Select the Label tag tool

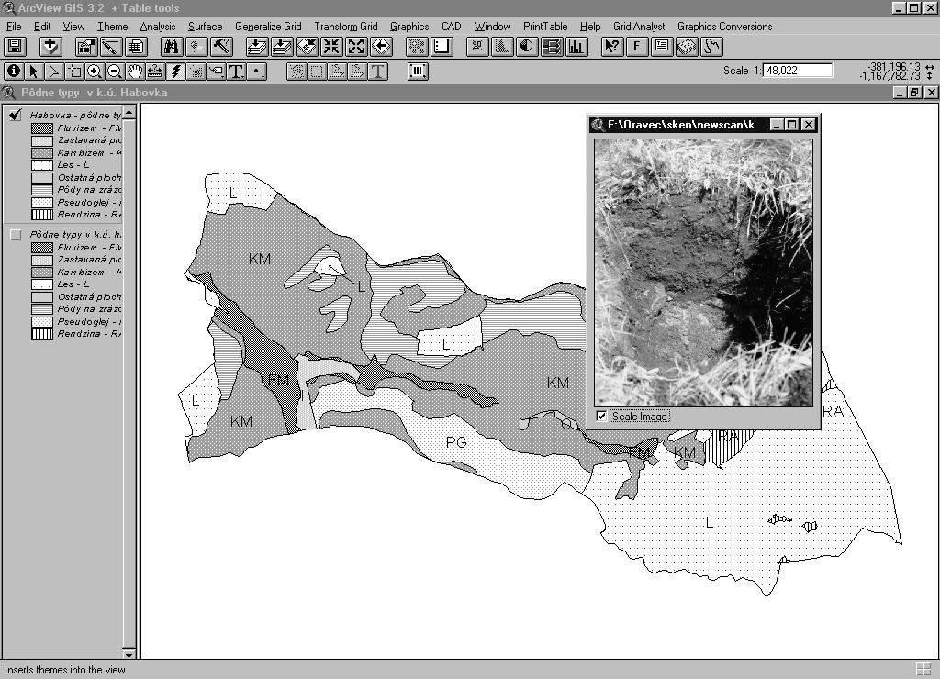(217, 72)
